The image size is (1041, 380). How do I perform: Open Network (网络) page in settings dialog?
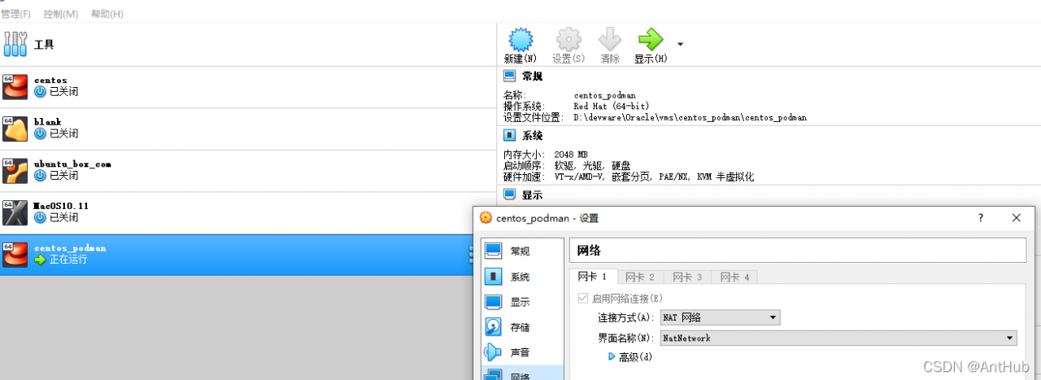tap(522, 374)
